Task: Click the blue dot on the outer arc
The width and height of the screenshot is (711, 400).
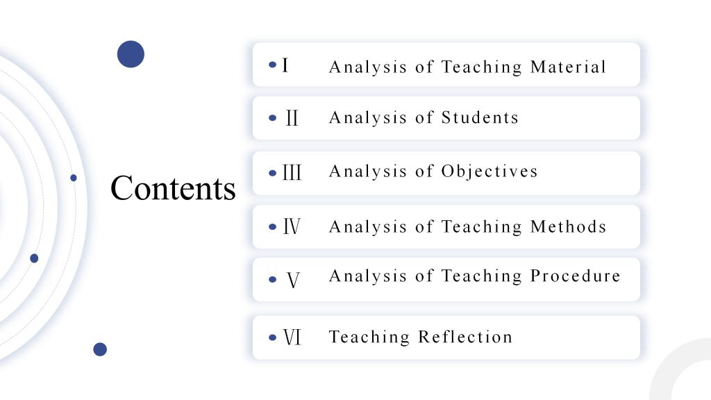Action: pos(74,178)
